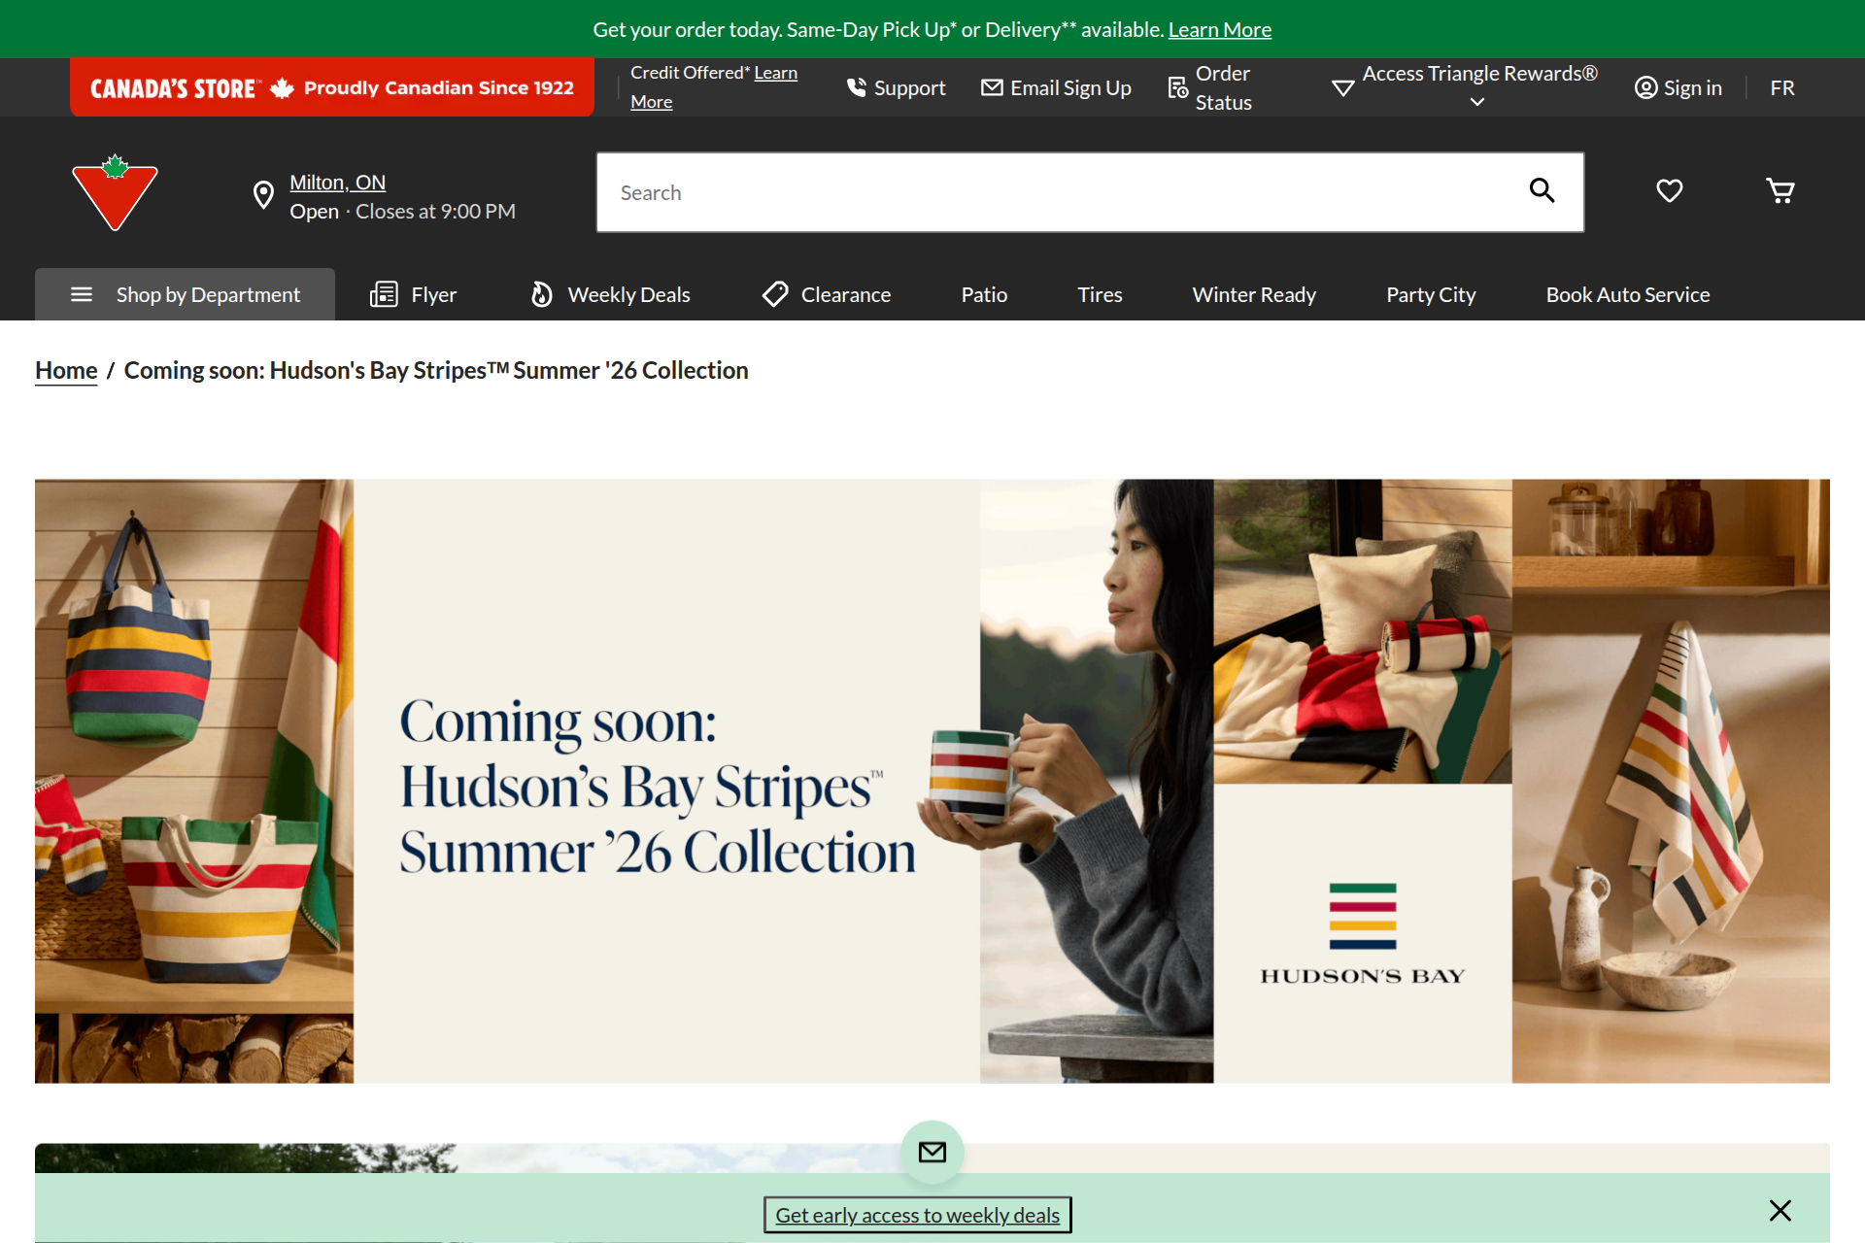The height and width of the screenshot is (1243, 1865).
Task: Click the Learn More delivery link
Action: point(1219,28)
